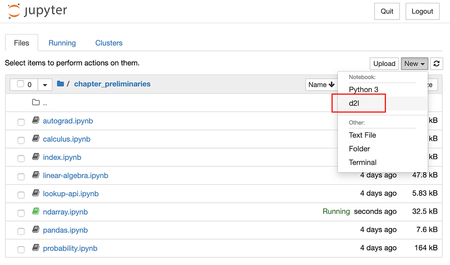
Task: Open the selection filter dropdown
Action: tap(45, 84)
